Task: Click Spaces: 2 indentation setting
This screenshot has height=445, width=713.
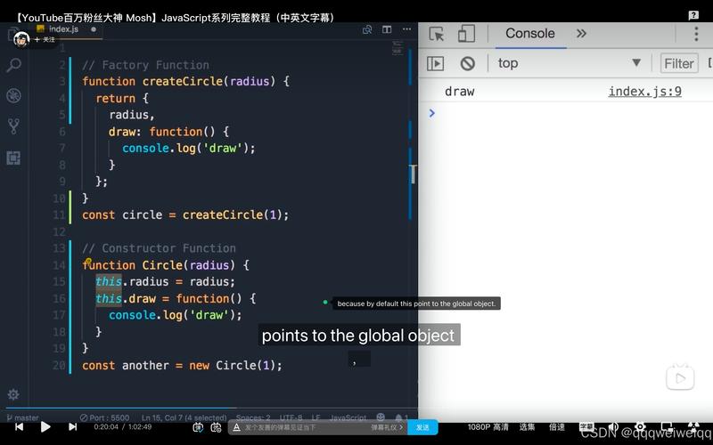Action: click(253, 417)
